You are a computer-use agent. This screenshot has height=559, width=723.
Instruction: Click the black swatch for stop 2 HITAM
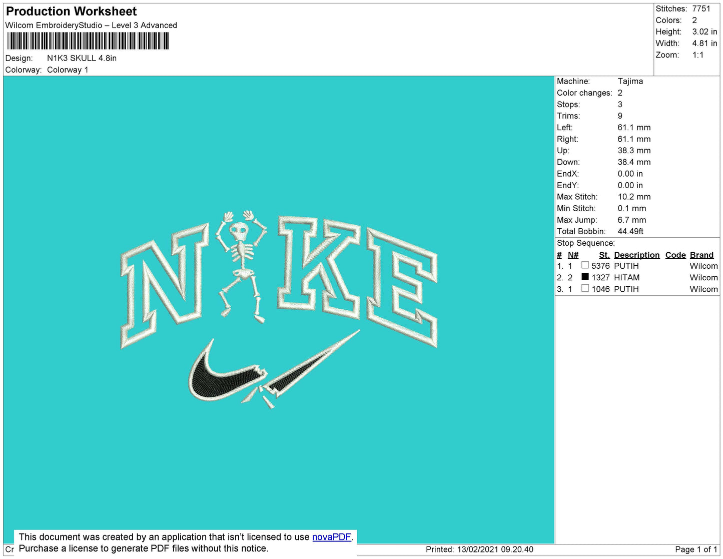coord(585,276)
